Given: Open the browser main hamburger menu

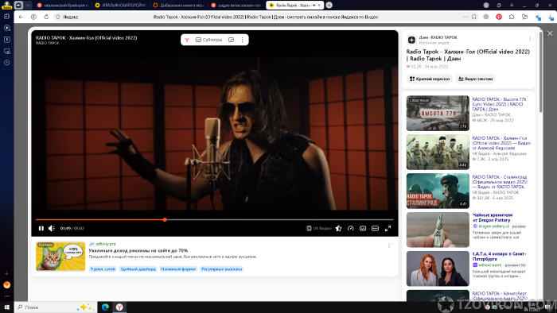Looking at the screenshot, I should point(512,5).
